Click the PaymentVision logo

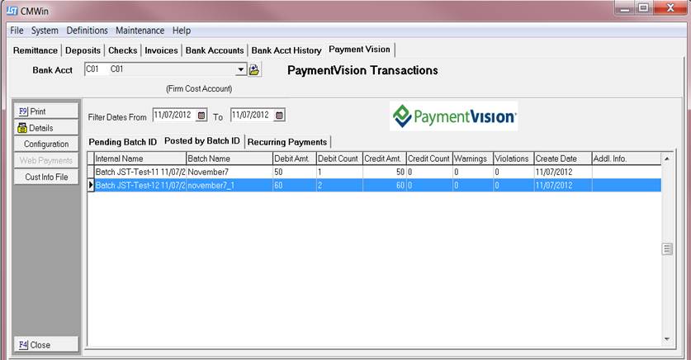click(x=453, y=116)
